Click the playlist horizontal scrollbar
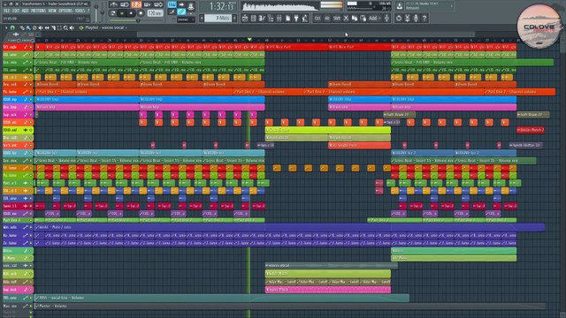The height and width of the screenshot is (318, 566). pyautogui.click(x=305, y=34)
